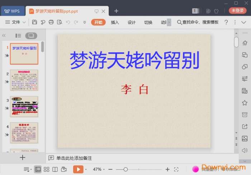Click the picture icon in right sidebar
The image size is (251, 175).
click(x=245, y=138)
